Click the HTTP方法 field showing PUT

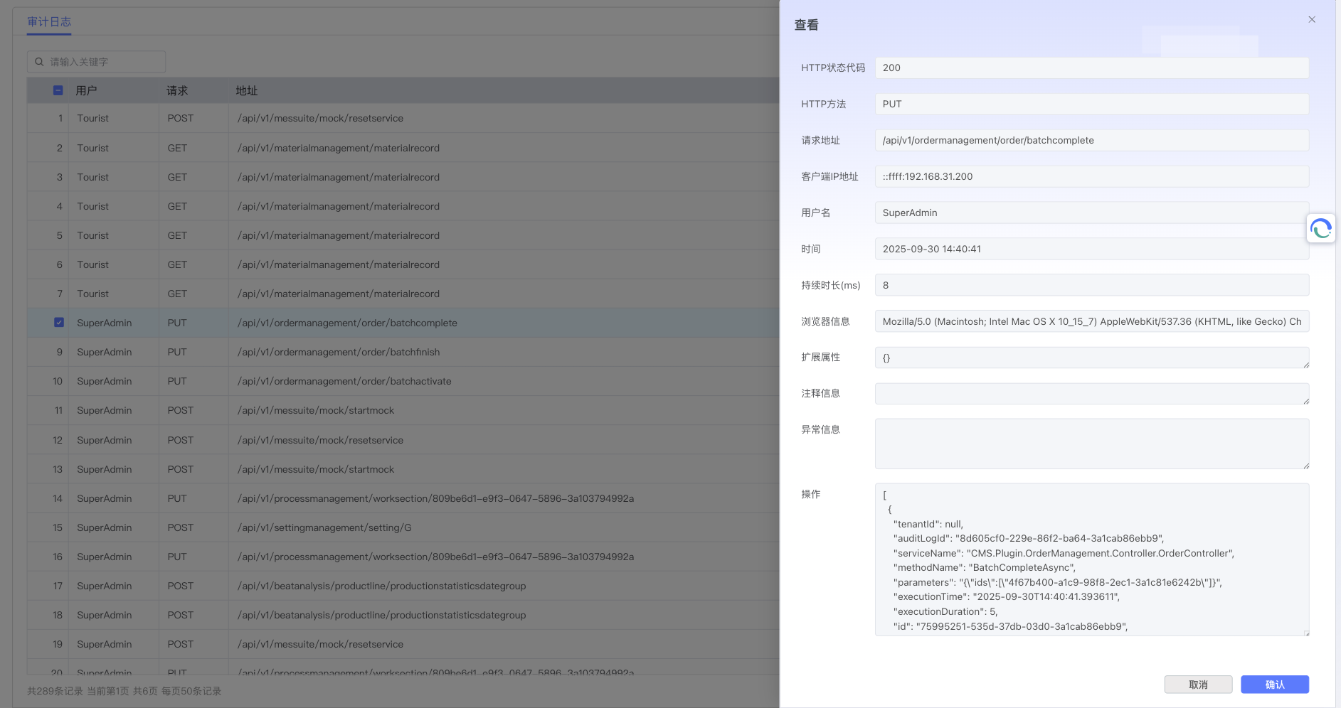[1091, 104]
